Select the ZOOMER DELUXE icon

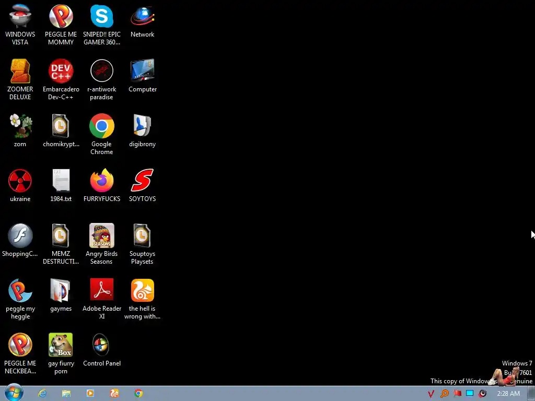[x=20, y=79]
